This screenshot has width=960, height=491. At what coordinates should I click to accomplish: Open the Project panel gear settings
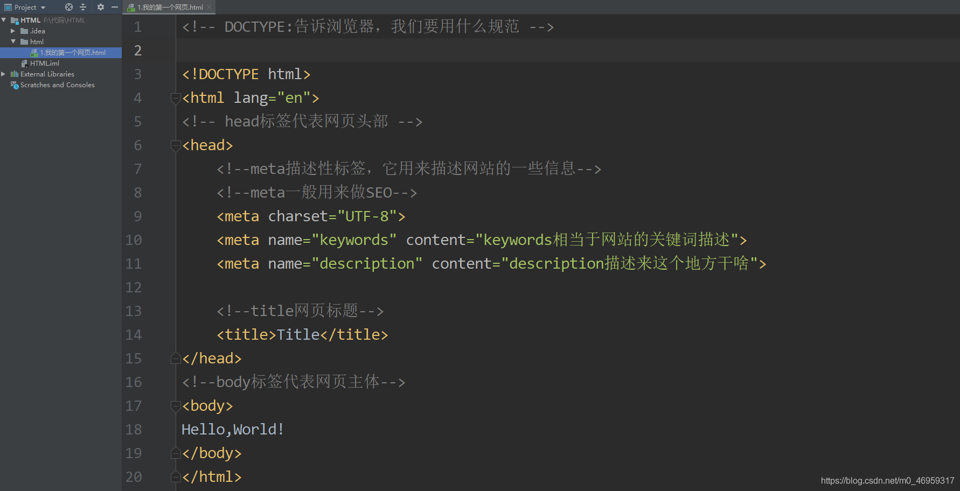click(x=101, y=7)
